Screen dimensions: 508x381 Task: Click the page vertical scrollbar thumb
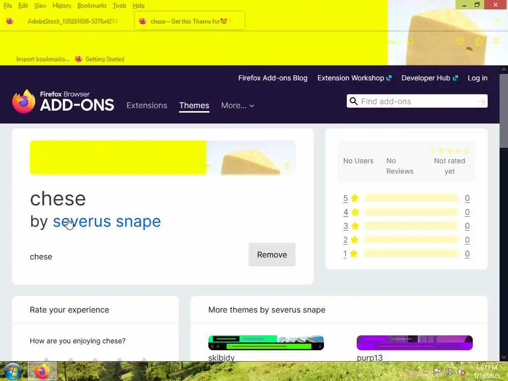click(504, 111)
